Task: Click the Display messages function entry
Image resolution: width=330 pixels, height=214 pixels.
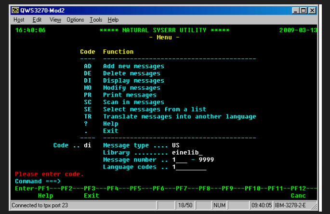Action: tap(133, 81)
